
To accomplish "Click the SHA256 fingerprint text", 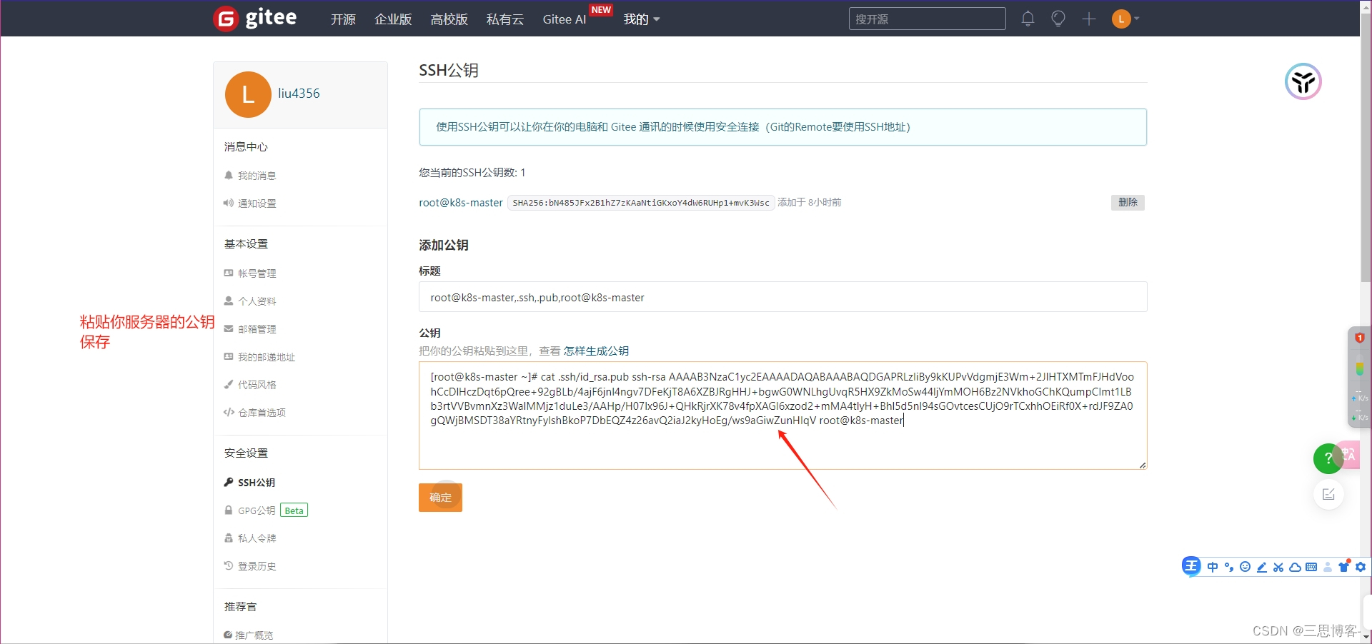I will pos(641,203).
